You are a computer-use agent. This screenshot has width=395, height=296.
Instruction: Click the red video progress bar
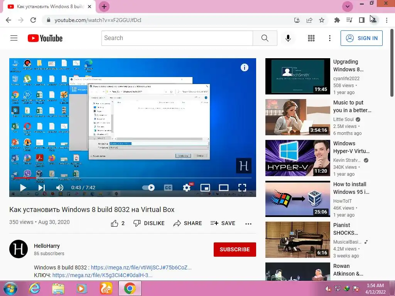[x=25, y=178]
